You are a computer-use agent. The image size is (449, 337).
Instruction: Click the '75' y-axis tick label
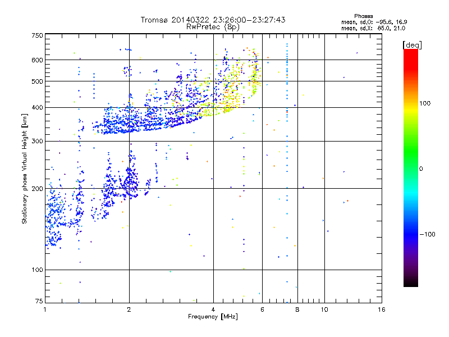(39, 301)
